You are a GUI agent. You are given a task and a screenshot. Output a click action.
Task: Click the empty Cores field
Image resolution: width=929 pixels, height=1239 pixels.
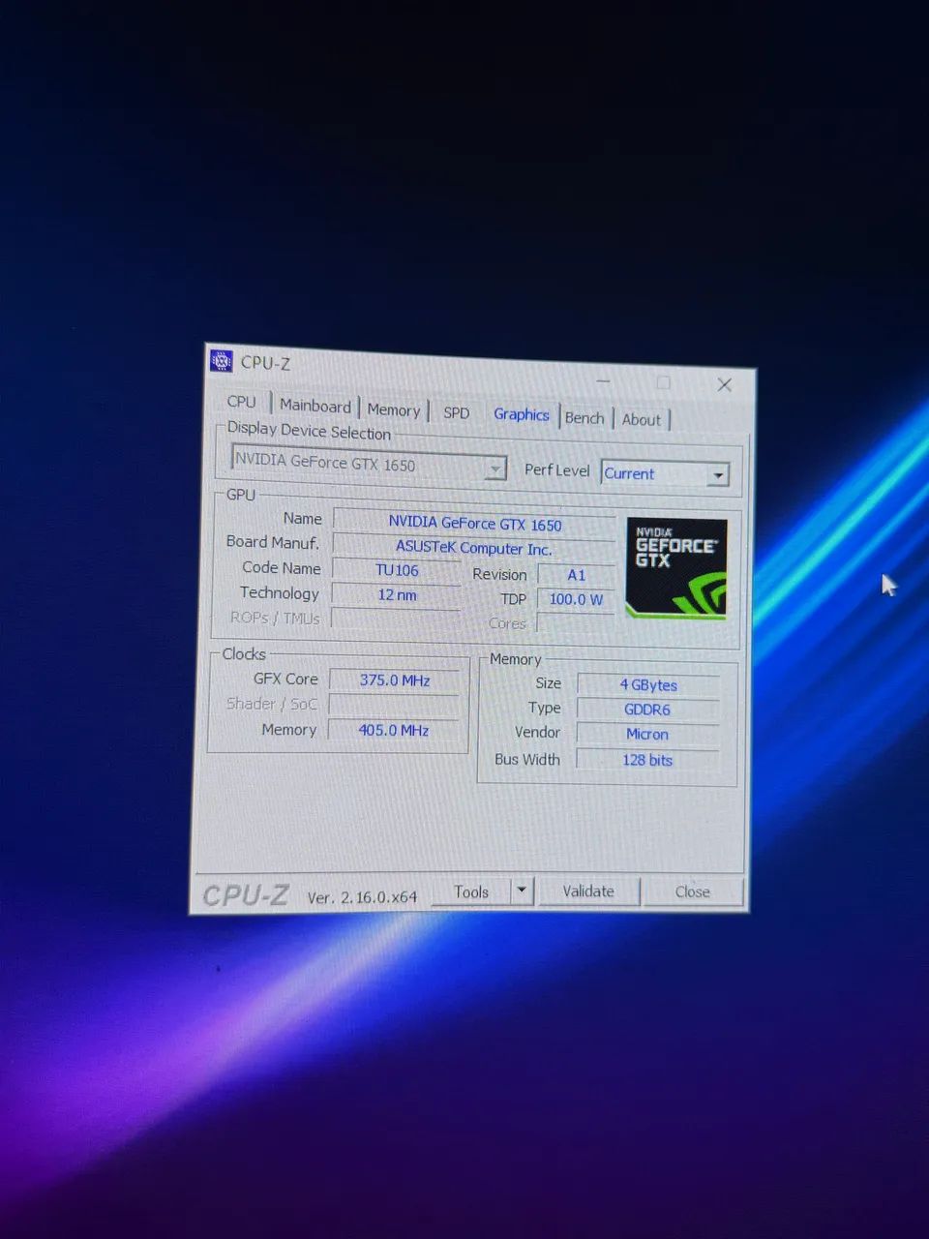click(x=576, y=624)
